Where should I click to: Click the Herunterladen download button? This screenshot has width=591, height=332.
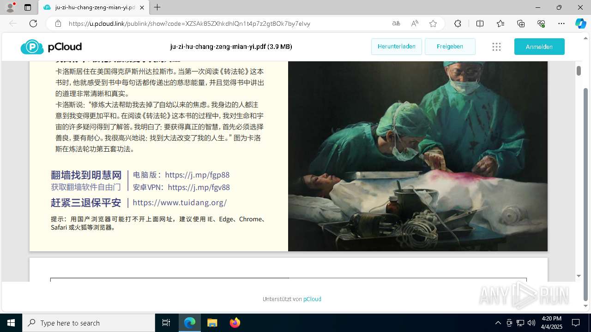pyautogui.click(x=397, y=47)
